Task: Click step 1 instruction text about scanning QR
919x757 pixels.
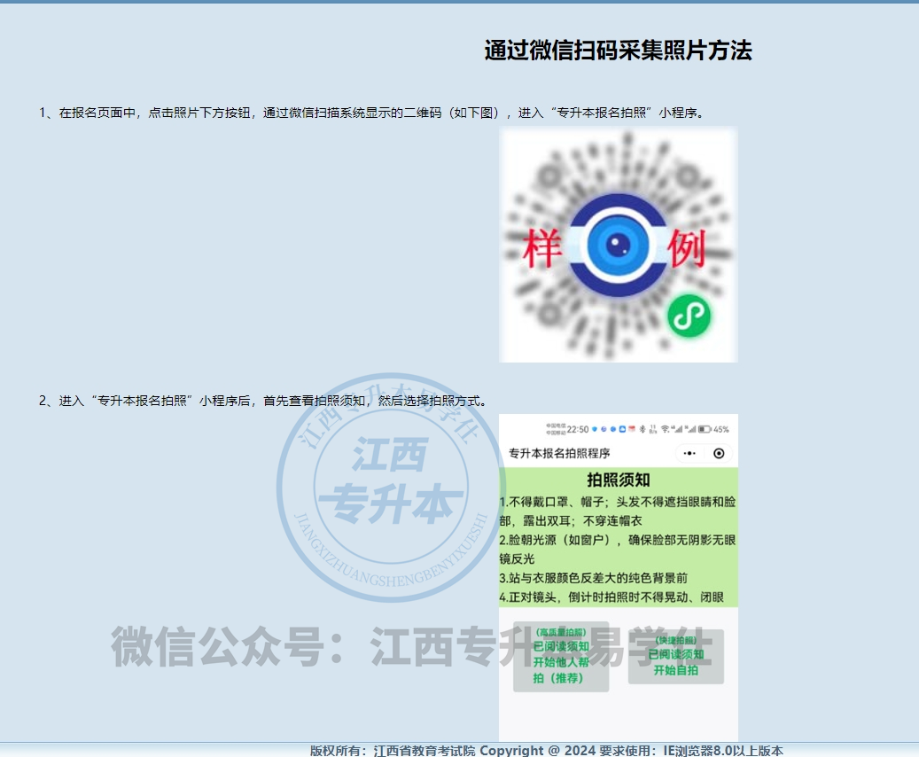Action: 372,113
